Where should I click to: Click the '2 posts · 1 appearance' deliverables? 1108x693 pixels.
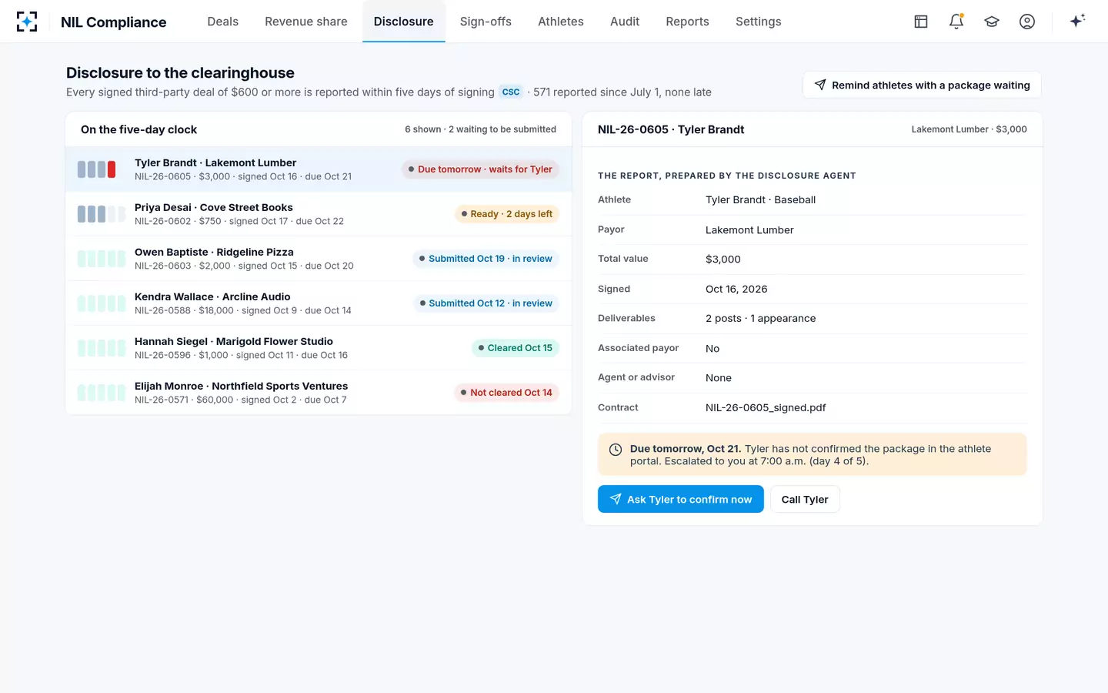[760, 318]
